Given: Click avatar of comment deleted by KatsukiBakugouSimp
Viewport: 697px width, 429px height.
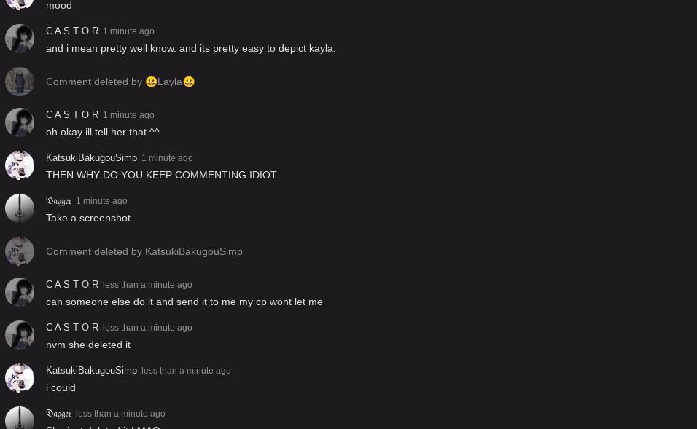Looking at the screenshot, I should point(20,251).
